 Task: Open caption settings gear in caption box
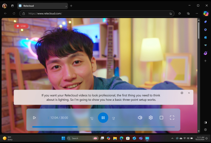(182, 93)
